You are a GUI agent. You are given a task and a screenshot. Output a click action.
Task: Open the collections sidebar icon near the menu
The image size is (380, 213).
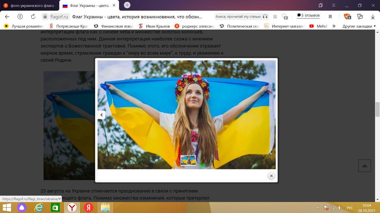click(321, 5)
